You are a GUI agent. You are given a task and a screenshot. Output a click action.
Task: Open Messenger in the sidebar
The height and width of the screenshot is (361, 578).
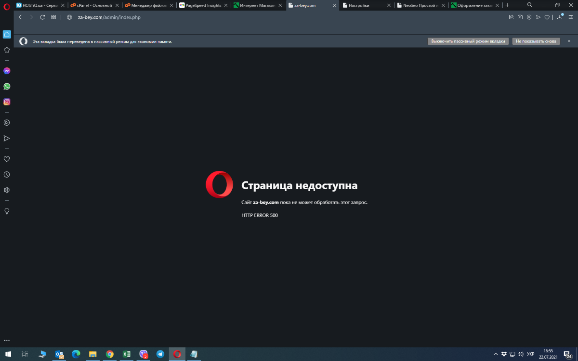[7, 71]
